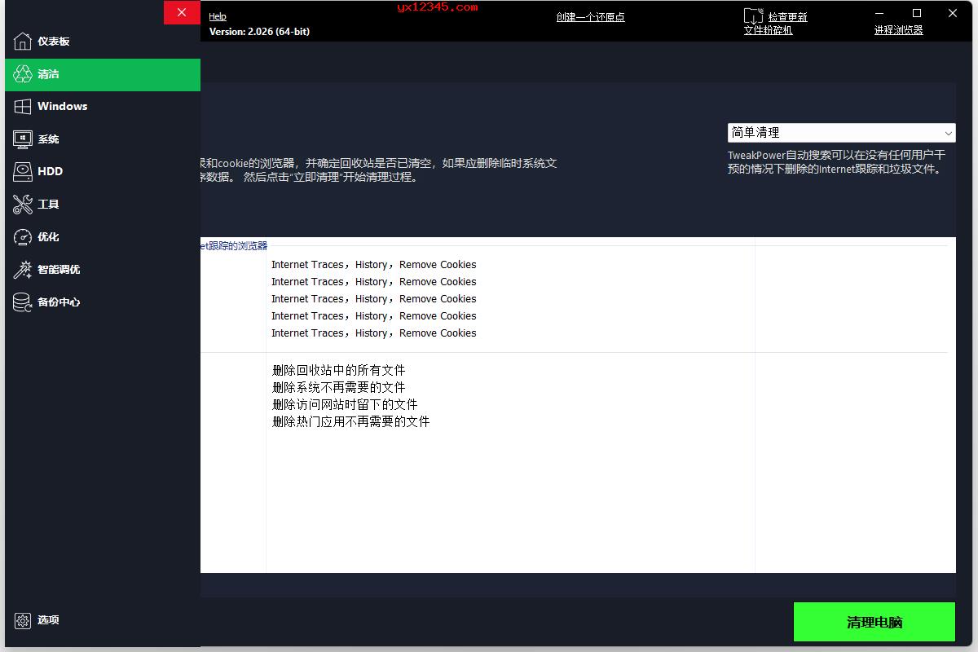Image resolution: width=978 pixels, height=652 pixels.
Task: Open the 选项 options settings
Action: coord(47,619)
